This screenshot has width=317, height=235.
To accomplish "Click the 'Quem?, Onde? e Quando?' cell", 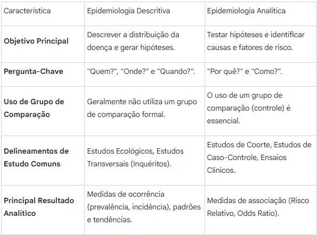I will (x=144, y=74).
